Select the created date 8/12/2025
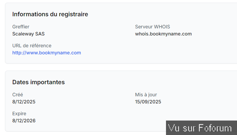This screenshot has height=135, width=237. tap(24, 102)
